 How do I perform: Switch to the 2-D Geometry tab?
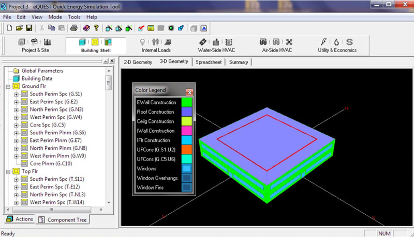[x=138, y=62]
